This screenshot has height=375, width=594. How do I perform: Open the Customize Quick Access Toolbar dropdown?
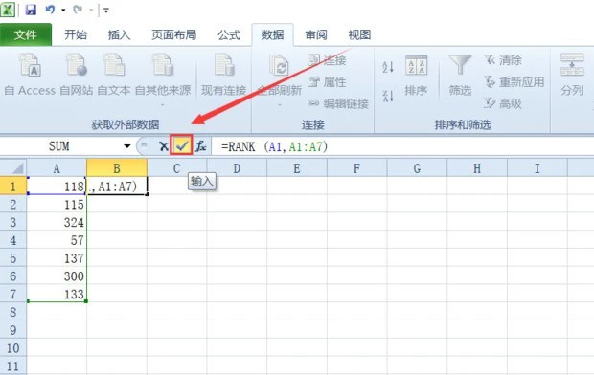(x=106, y=11)
